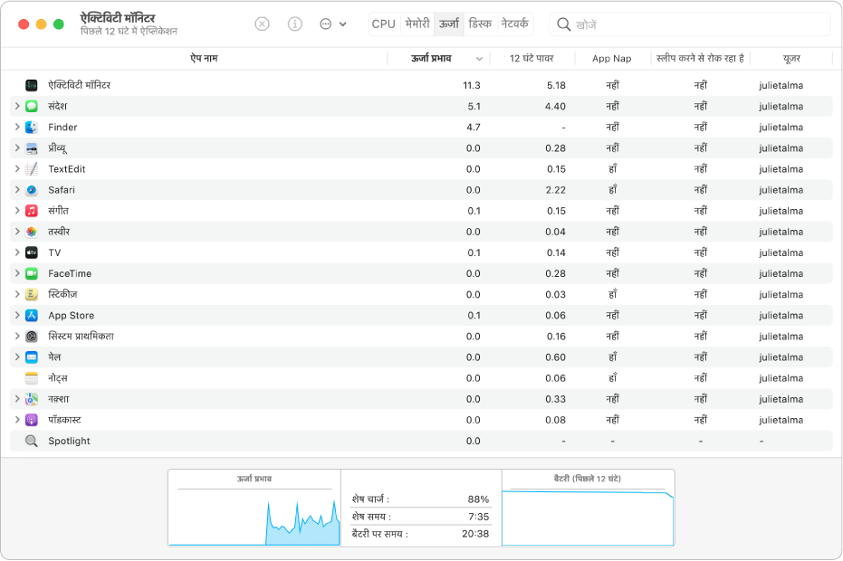This screenshot has width=843, height=561.
Task: Open the मेमोरी tab
Action: coord(417,24)
